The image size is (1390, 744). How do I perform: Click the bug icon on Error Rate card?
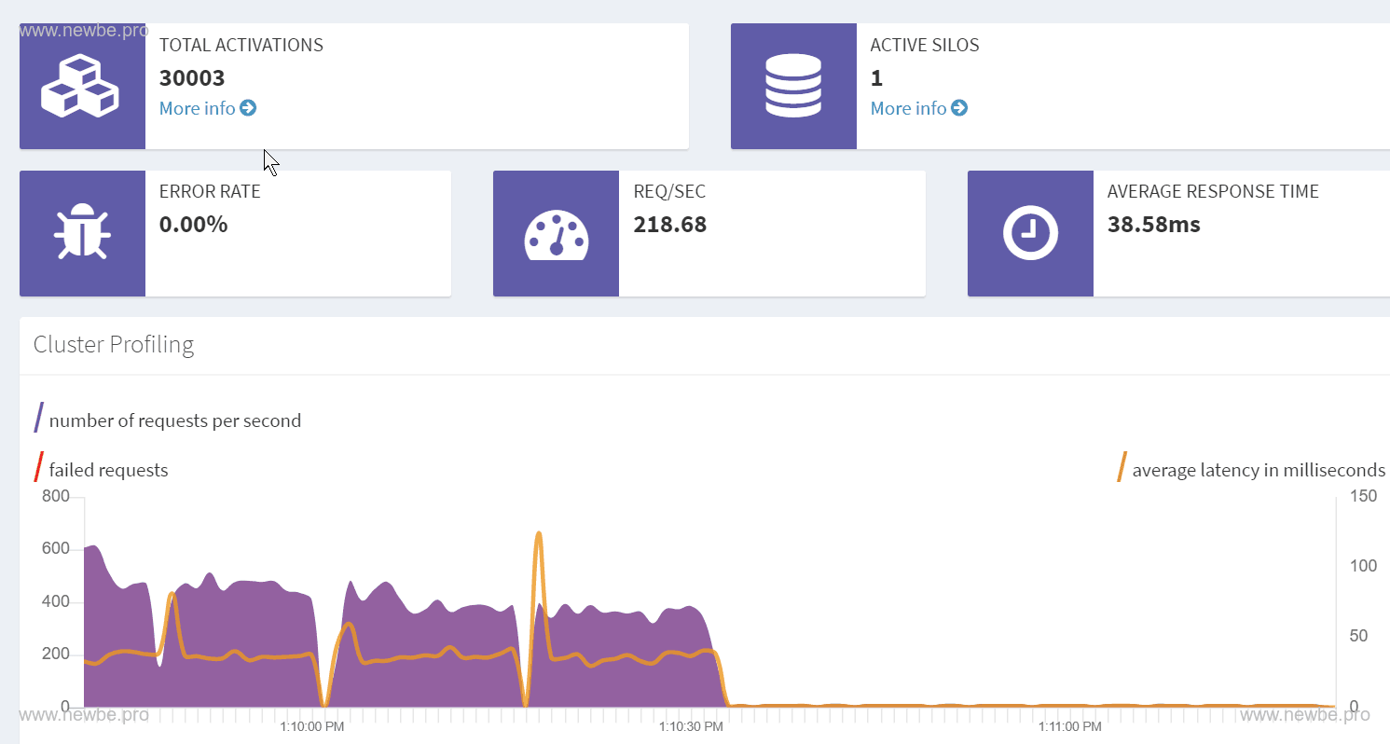tap(82, 232)
